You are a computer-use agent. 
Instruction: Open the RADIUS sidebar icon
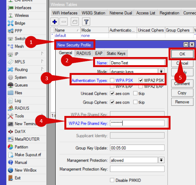pyautogui.click(x=11, y=108)
